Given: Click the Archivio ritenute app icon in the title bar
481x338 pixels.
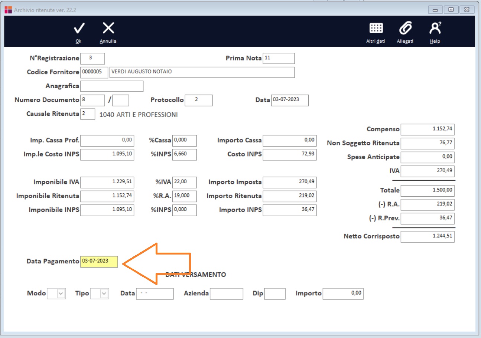Looking at the screenshot, I should click(x=8, y=10).
